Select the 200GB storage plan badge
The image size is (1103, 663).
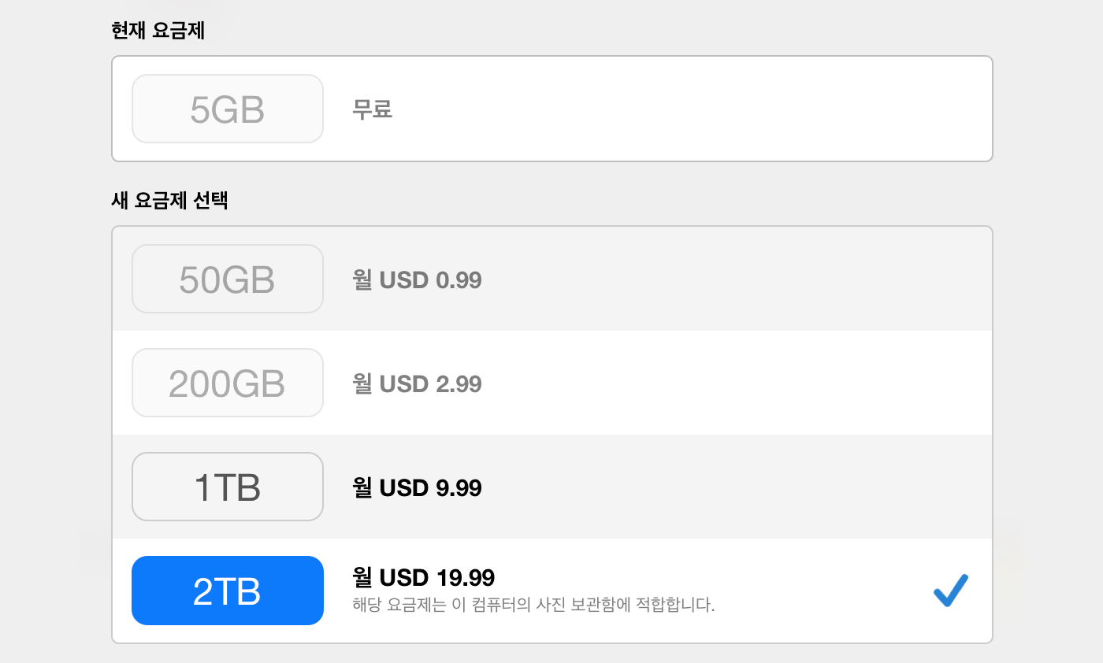[x=227, y=383]
